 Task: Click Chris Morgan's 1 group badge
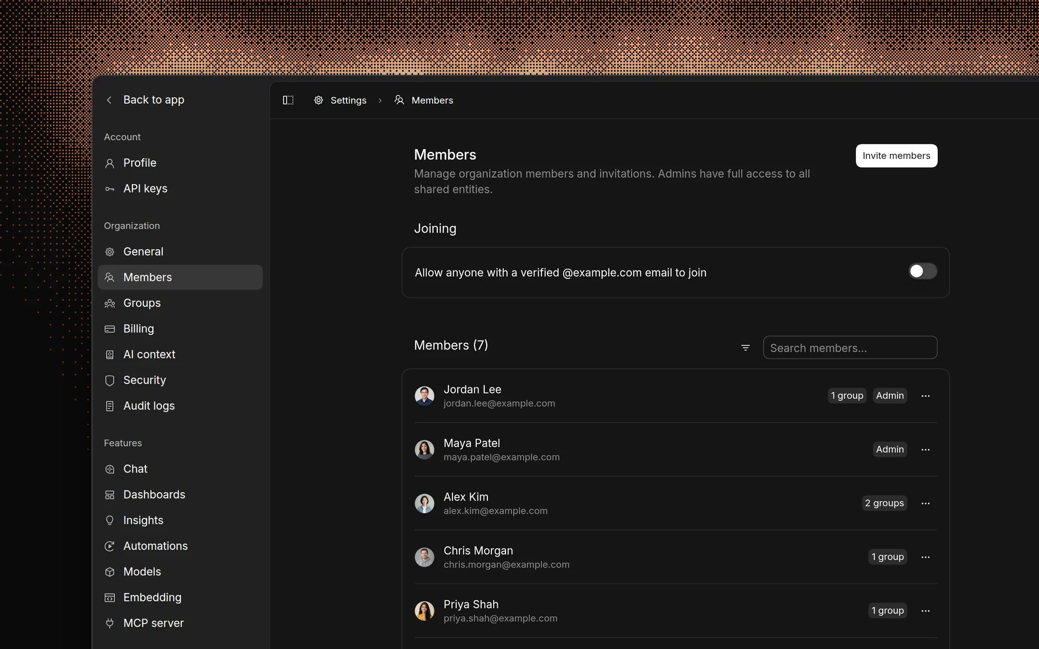[x=887, y=557]
